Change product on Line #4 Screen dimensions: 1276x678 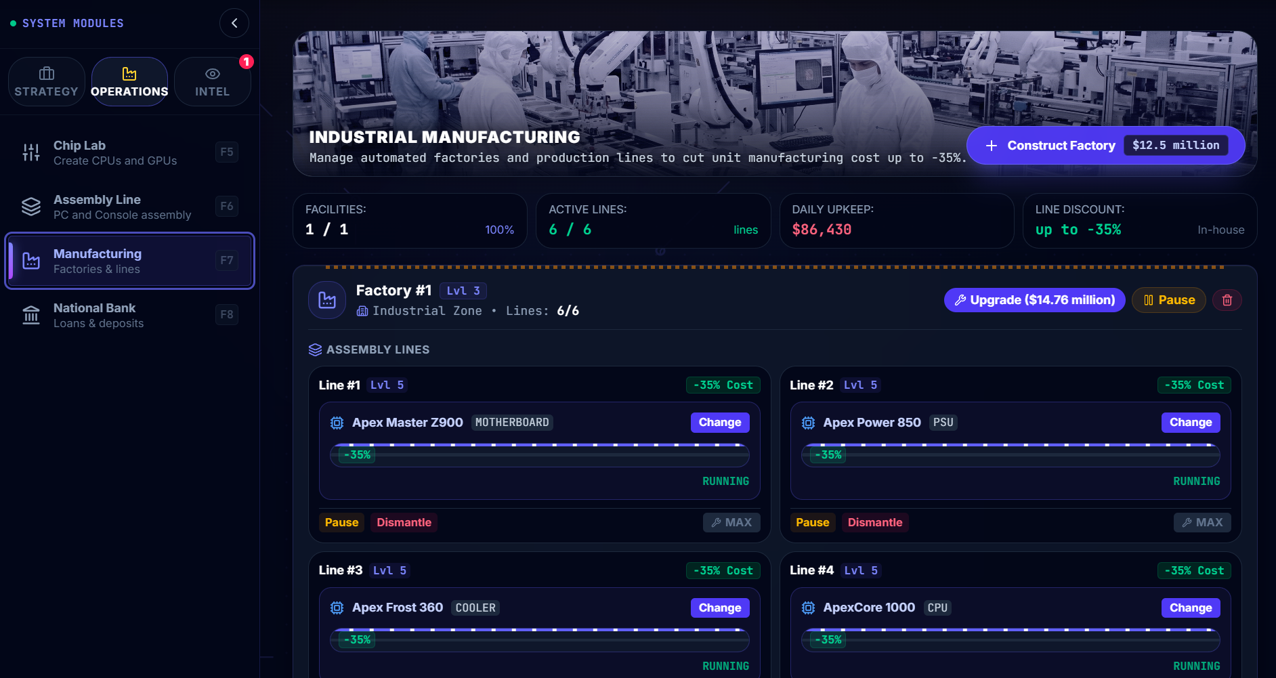pyautogui.click(x=1191, y=608)
